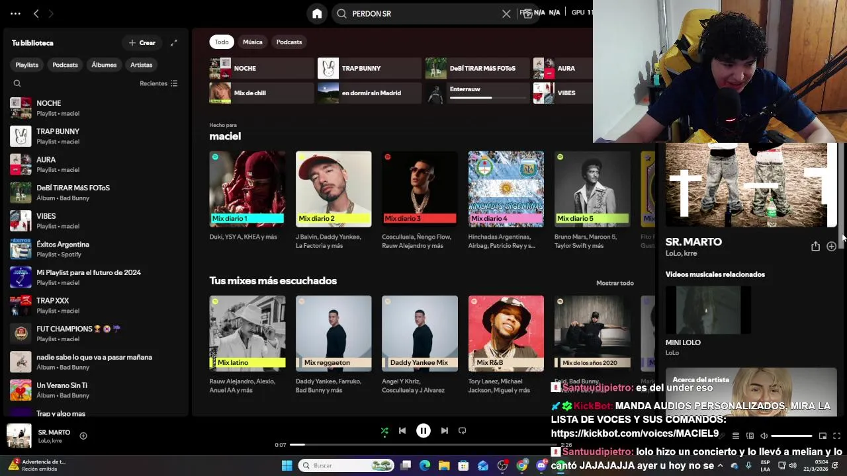Open Recientes sort options
The width and height of the screenshot is (847, 476).
[x=159, y=83]
